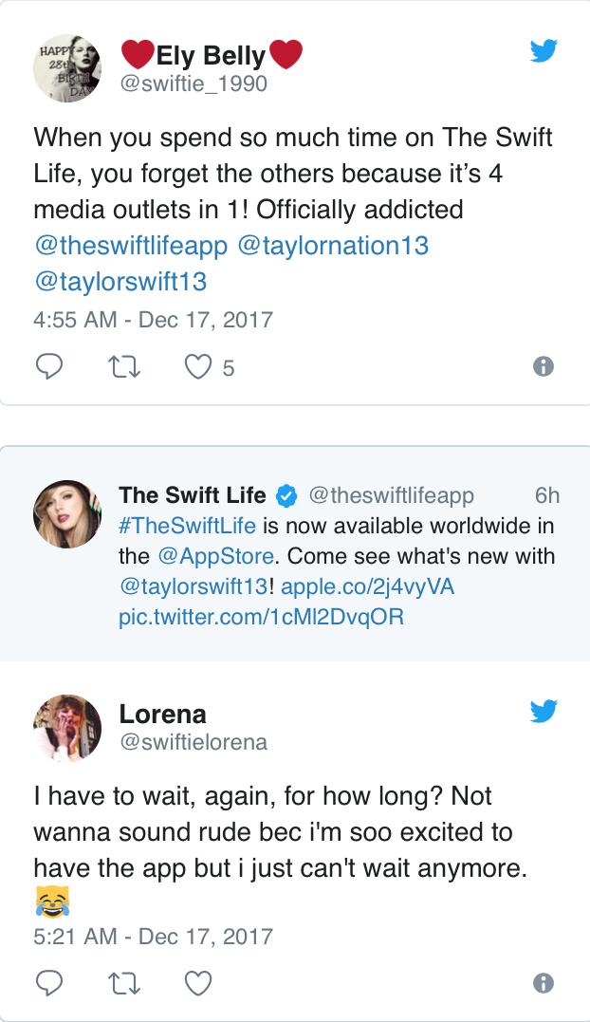The image size is (590, 1022).
Task: Like Lorena's tweet
Action: coord(198,982)
